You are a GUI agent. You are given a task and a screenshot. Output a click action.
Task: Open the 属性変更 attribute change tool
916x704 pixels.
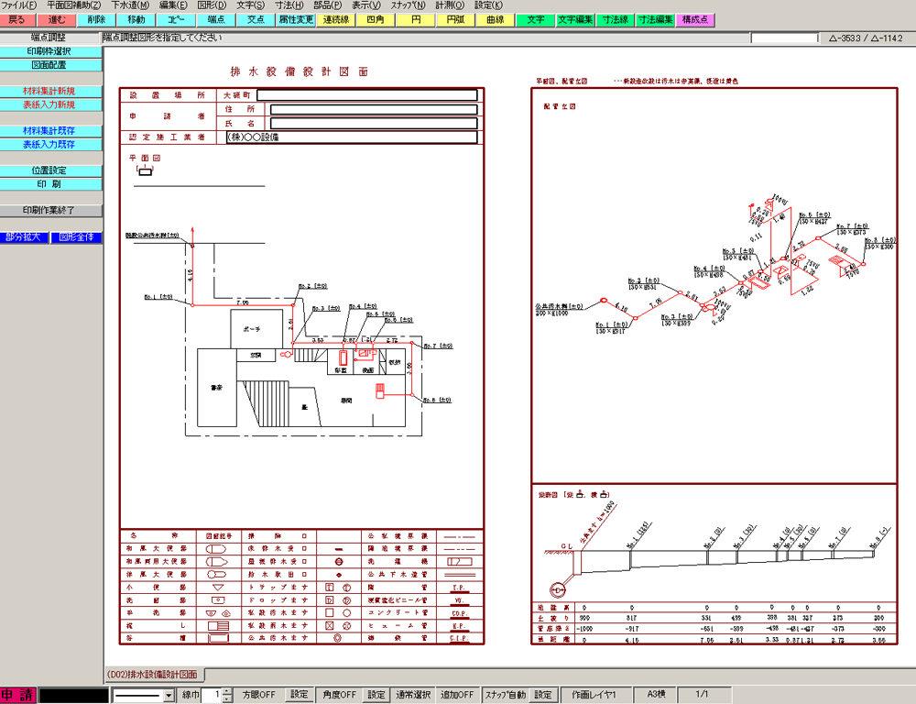tap(296, 20)
